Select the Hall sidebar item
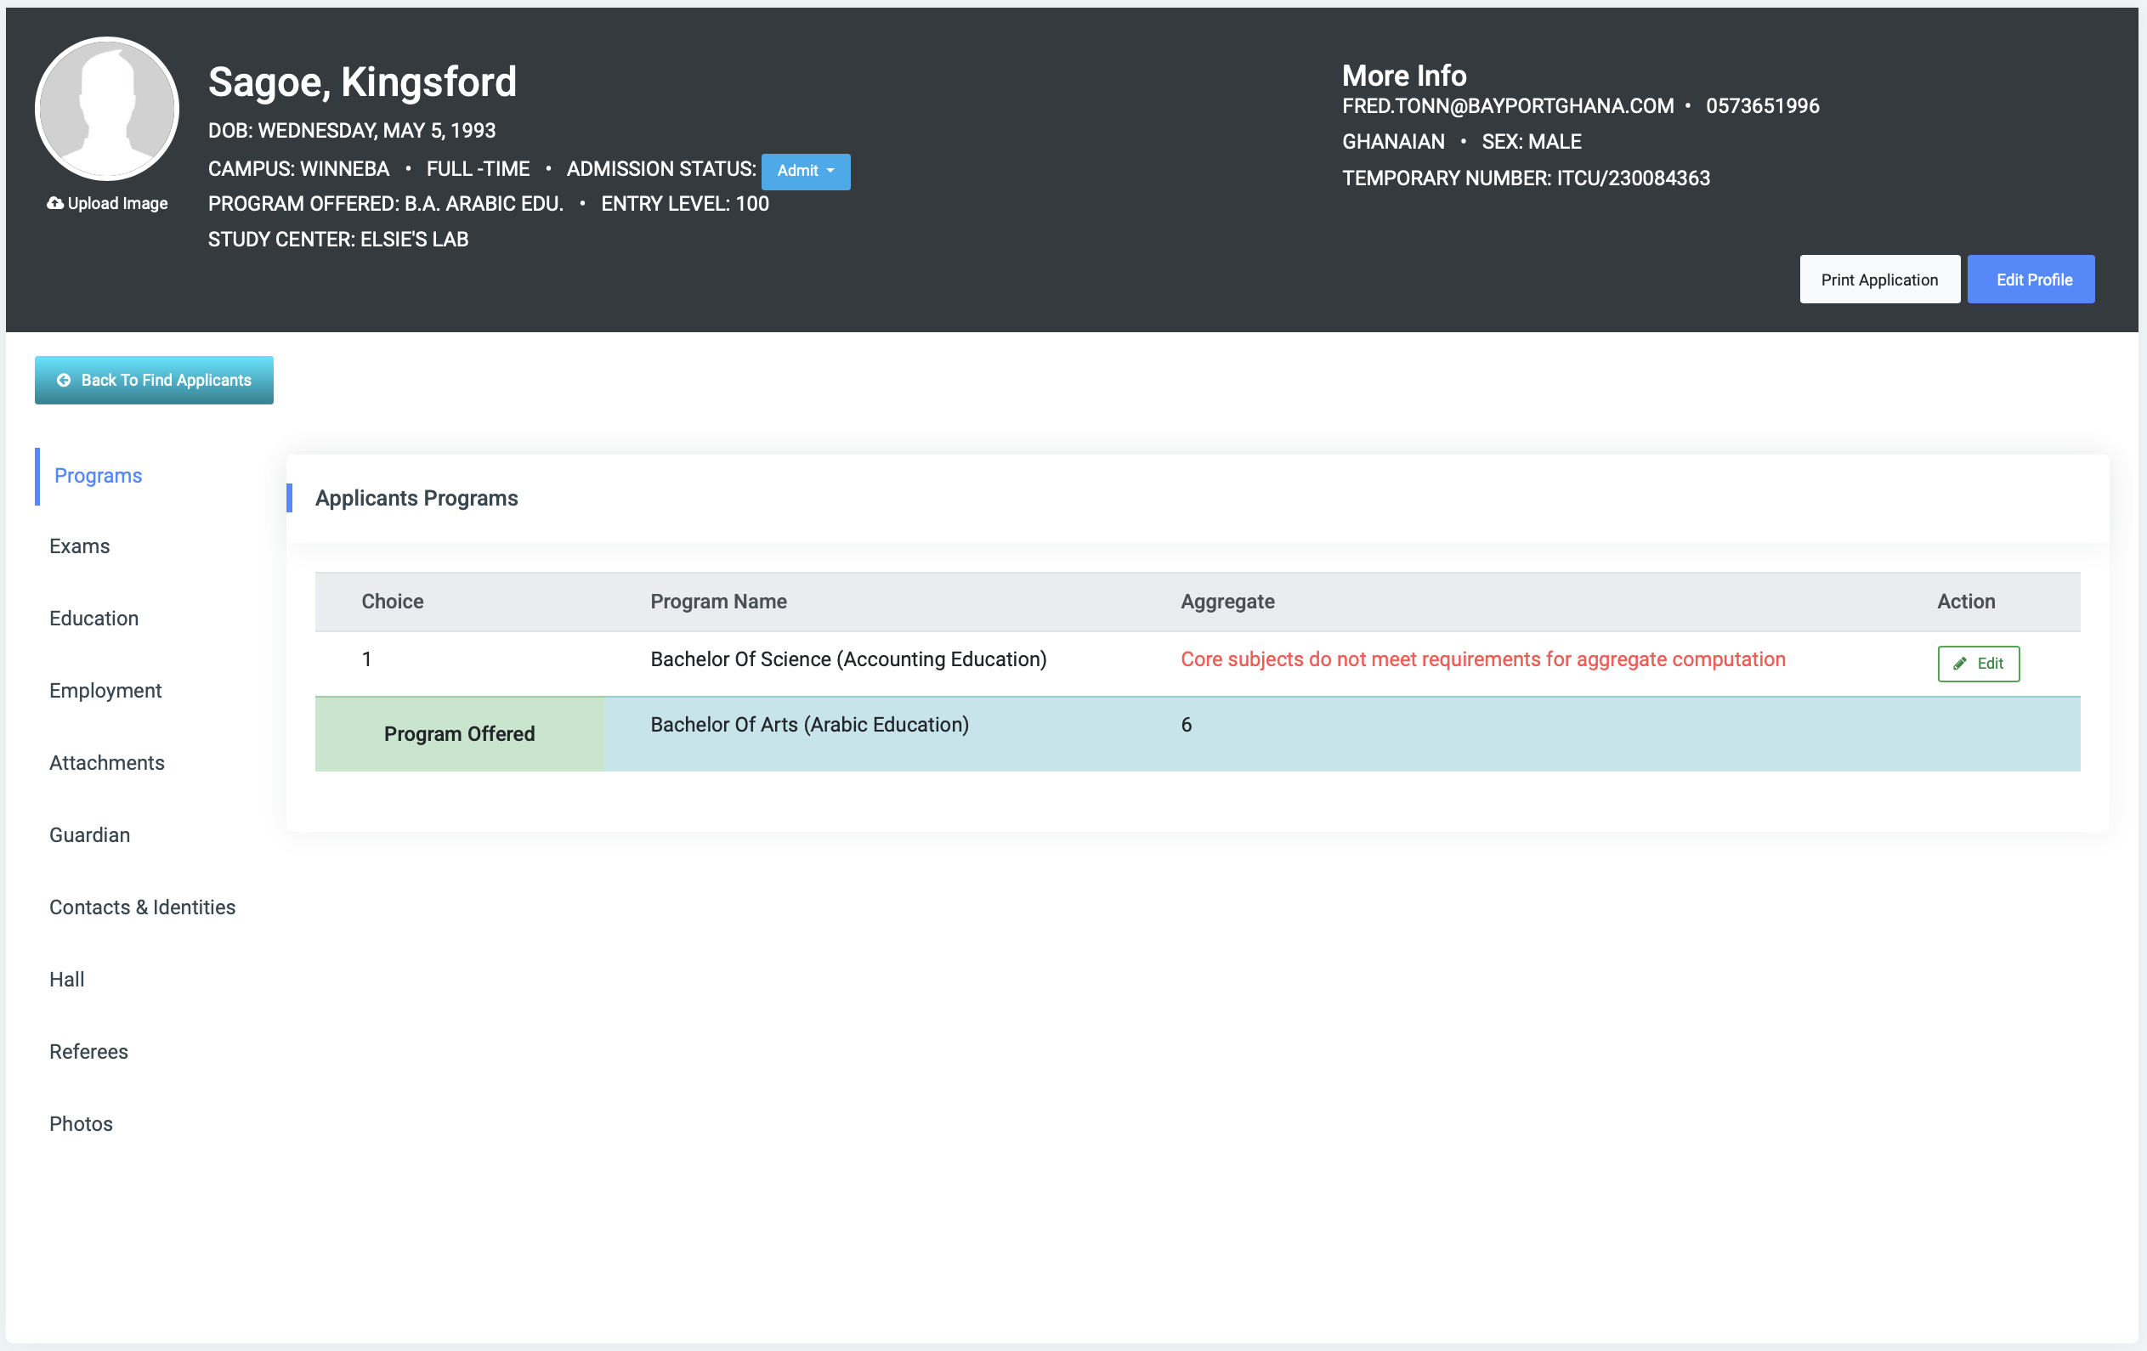This screenshot has height=1351, width=2147. [67, 980]
